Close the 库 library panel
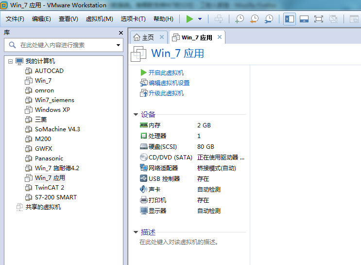The image size is (361, 265). point(121,33)
